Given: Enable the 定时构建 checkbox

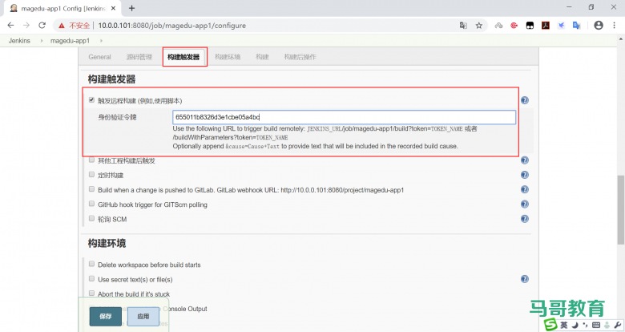Looking at the screenshot, I should point(91,174).
